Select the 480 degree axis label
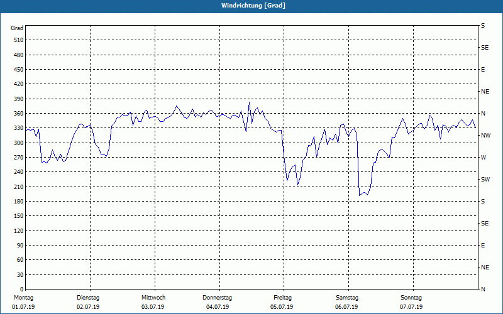Viewport: 503px width, 314px height. click(18, 55)
